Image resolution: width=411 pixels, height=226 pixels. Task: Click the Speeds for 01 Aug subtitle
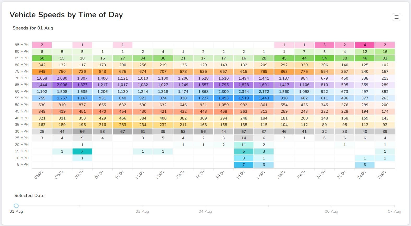[x=33, y=28]
